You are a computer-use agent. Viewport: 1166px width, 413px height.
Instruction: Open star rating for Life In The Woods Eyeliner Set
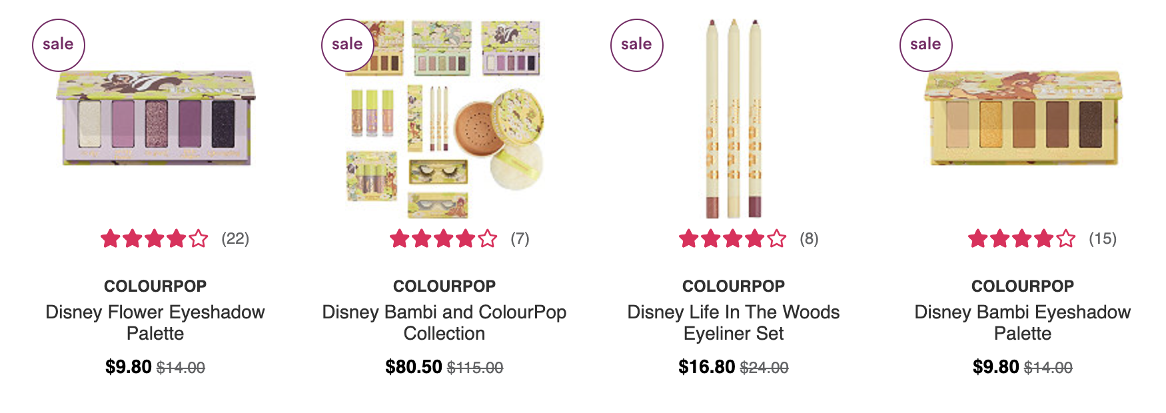coord(733,238)
